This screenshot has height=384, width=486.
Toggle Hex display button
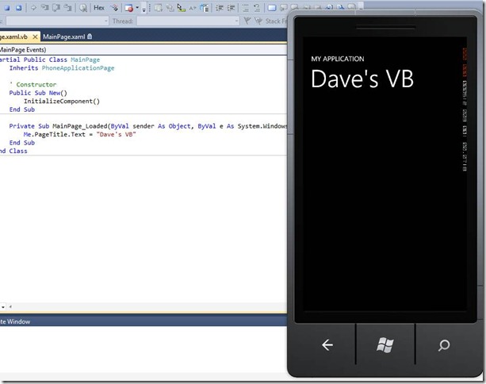(99, 8)
